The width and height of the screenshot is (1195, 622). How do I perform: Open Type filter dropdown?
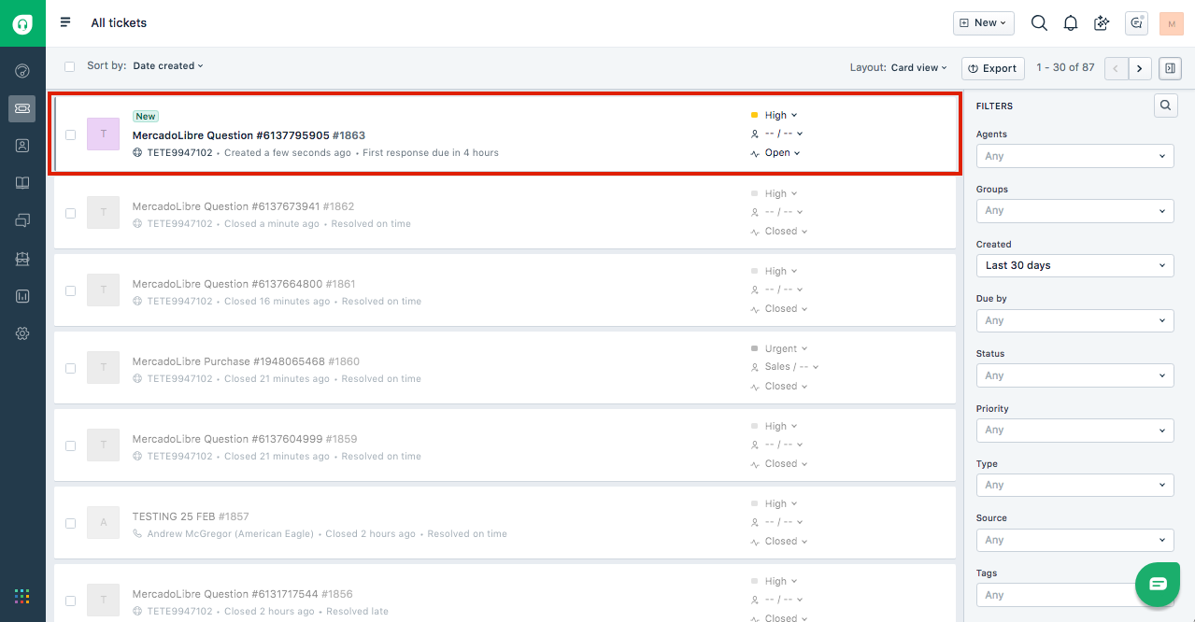coord(1074,485)
